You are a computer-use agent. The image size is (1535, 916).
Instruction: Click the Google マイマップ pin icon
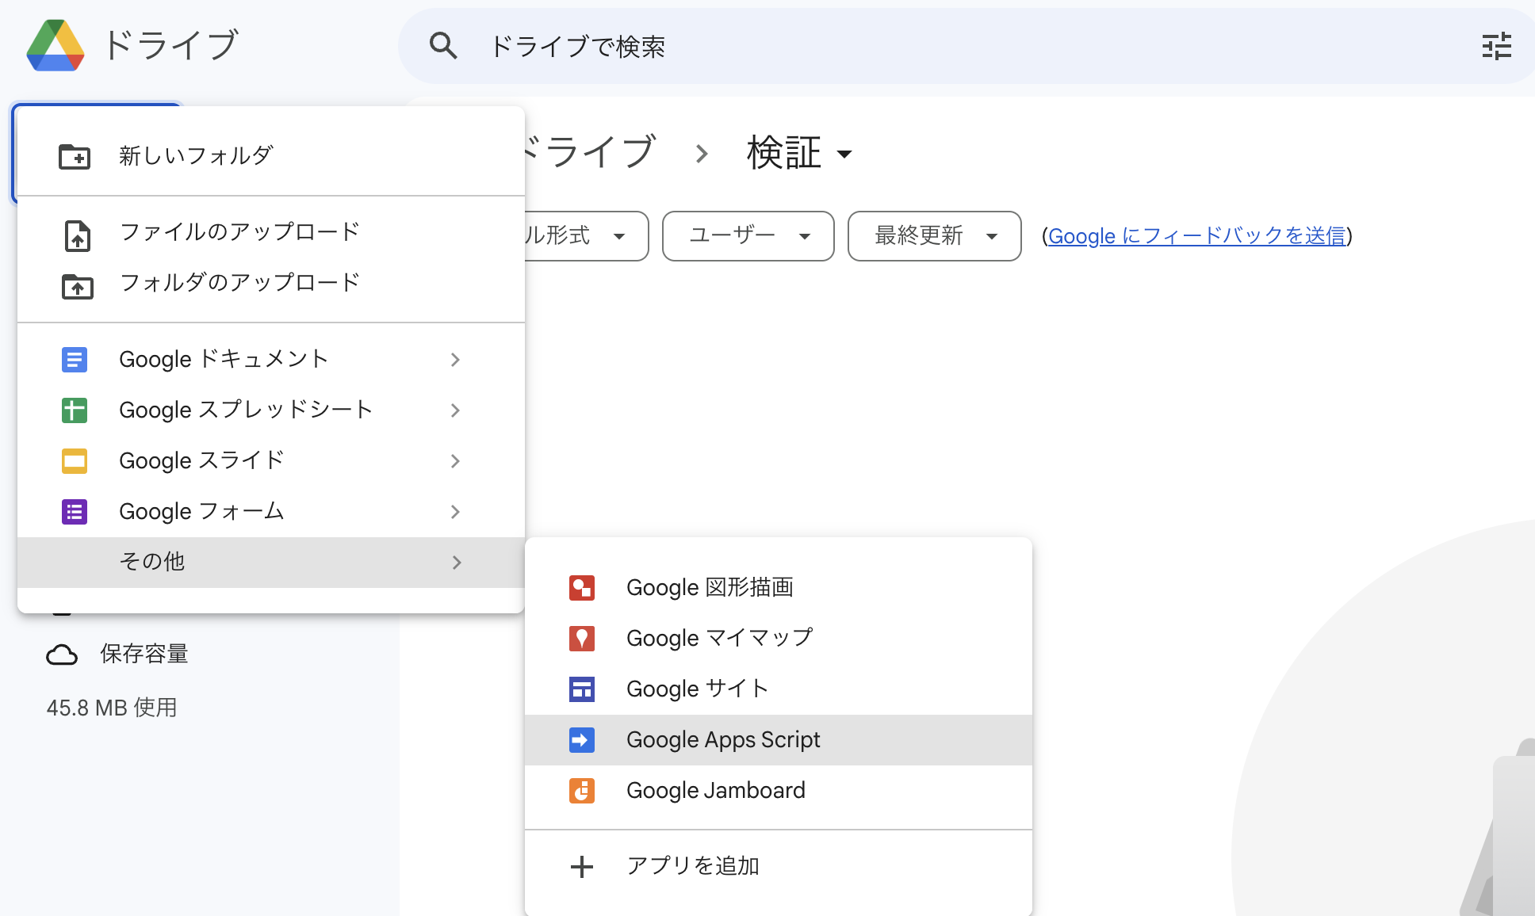(x=582, y=638)
